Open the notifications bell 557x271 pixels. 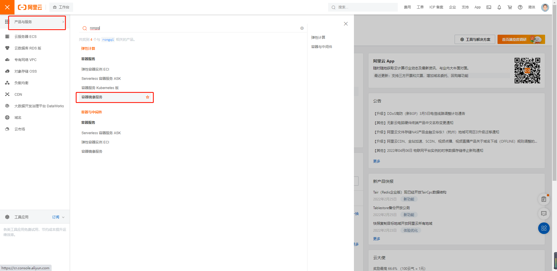pyautogui.click(x=499, y=7)
